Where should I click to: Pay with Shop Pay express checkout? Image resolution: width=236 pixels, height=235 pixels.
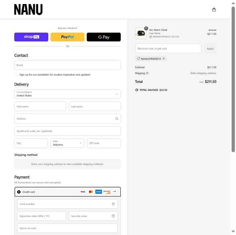pos(31,37)
